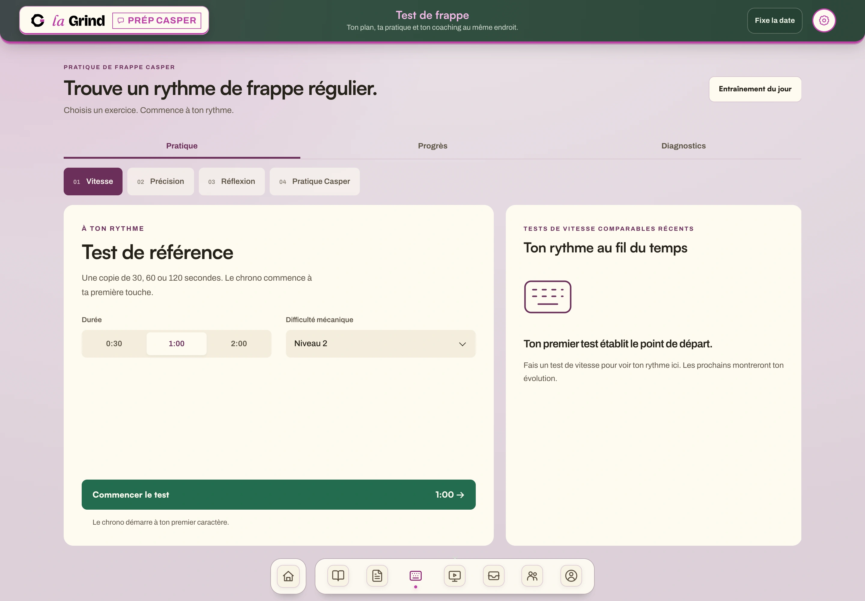The width and height of the screenshot is (865, 601).
Task: Open settings gear in top header
Action: (824, 20)
